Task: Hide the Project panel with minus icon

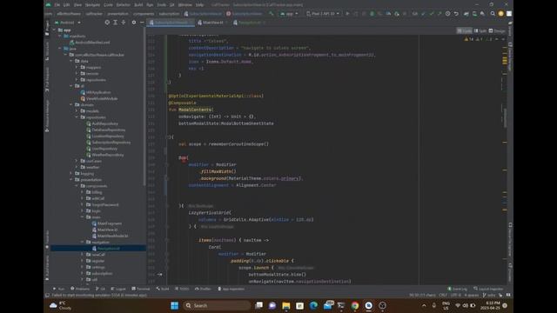Action: pyautogui.click(x=142, y=23)
